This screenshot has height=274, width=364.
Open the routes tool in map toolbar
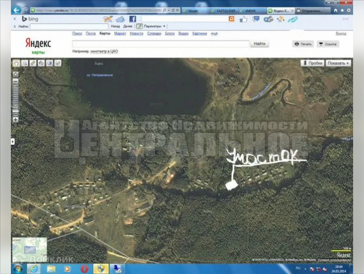(58, 63)
